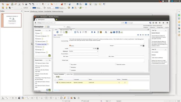Click inside the Default Logic input field
The width and height of the screenshot is (181, 102).
click(x=107, y=60)
